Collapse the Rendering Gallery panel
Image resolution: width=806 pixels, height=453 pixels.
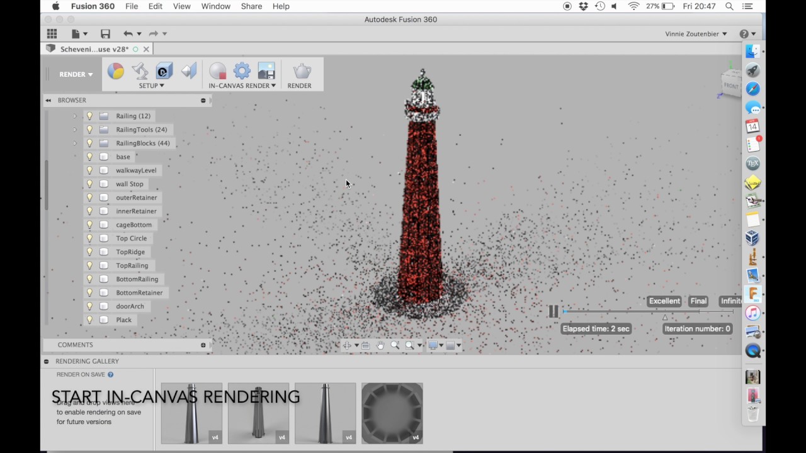pyautogui.click(x=46, y=361)
